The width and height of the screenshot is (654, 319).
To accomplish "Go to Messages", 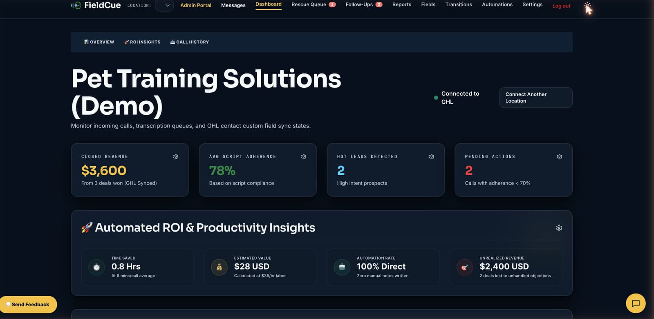I will click(x=233, y=5).
